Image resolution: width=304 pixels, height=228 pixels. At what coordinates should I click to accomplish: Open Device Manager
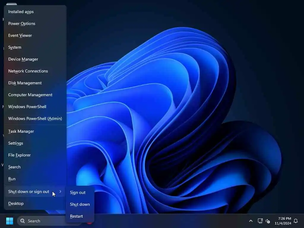(x=35, y=59)
